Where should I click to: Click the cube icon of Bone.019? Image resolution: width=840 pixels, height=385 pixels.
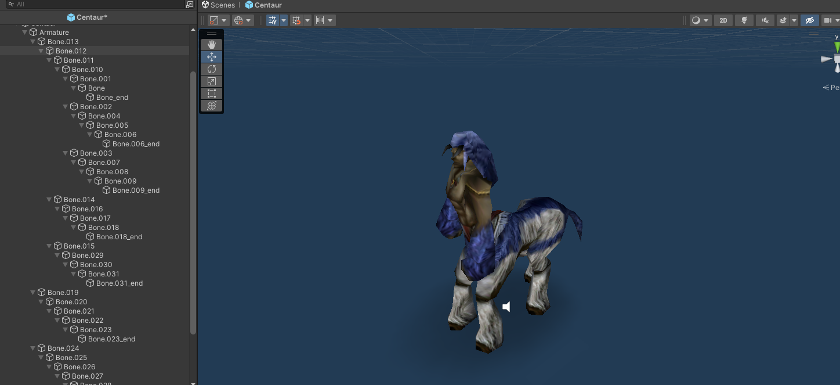[42, 293]
